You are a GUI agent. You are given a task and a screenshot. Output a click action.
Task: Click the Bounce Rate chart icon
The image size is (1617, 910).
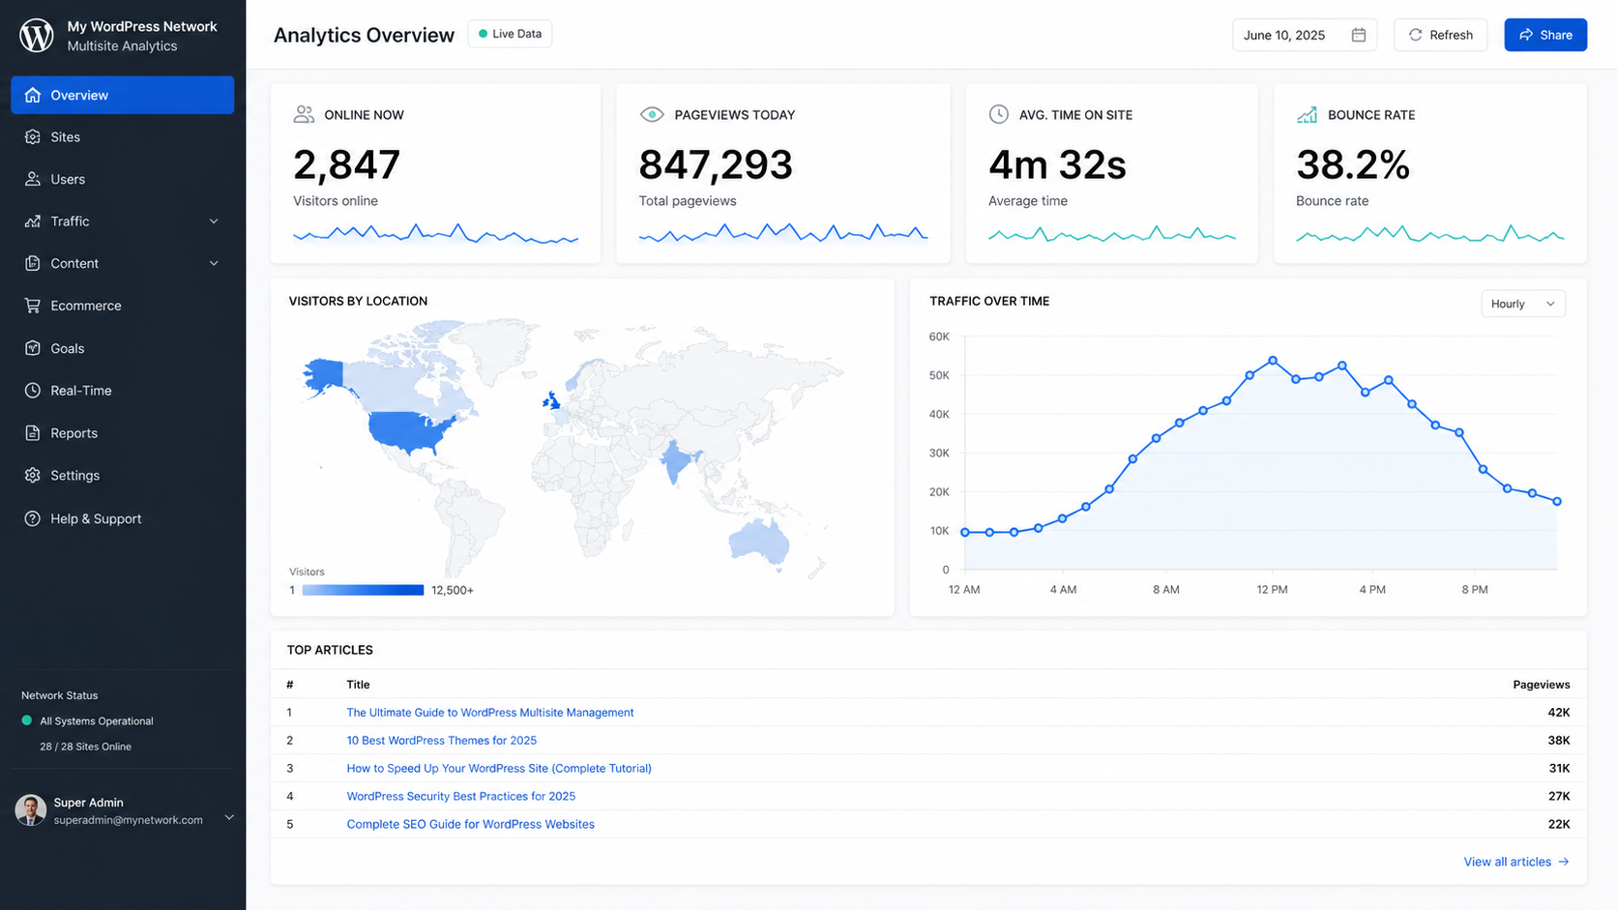1307,114
